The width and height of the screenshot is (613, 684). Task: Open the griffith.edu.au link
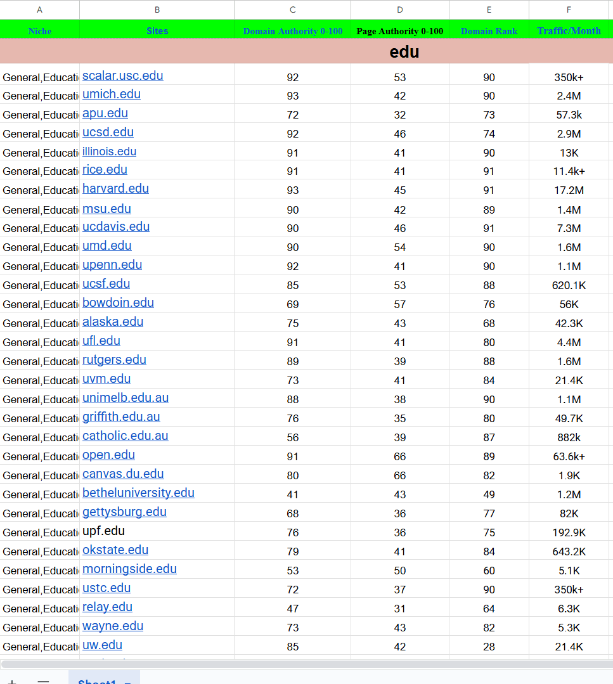(x=121, y=417)
